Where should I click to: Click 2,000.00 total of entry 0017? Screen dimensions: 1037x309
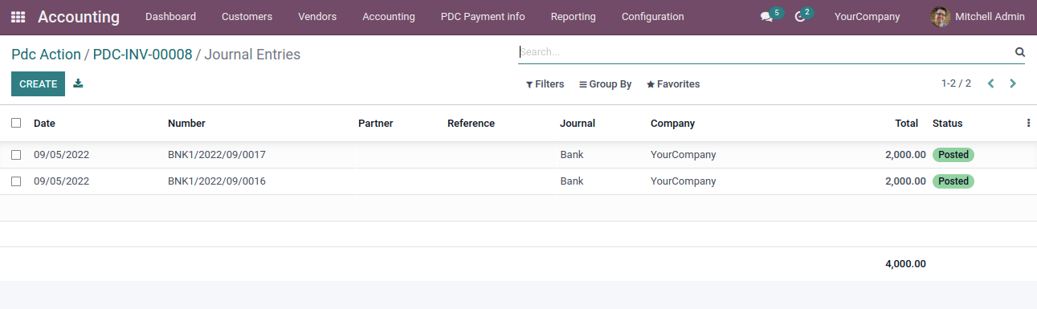click(x=905, y=155)
